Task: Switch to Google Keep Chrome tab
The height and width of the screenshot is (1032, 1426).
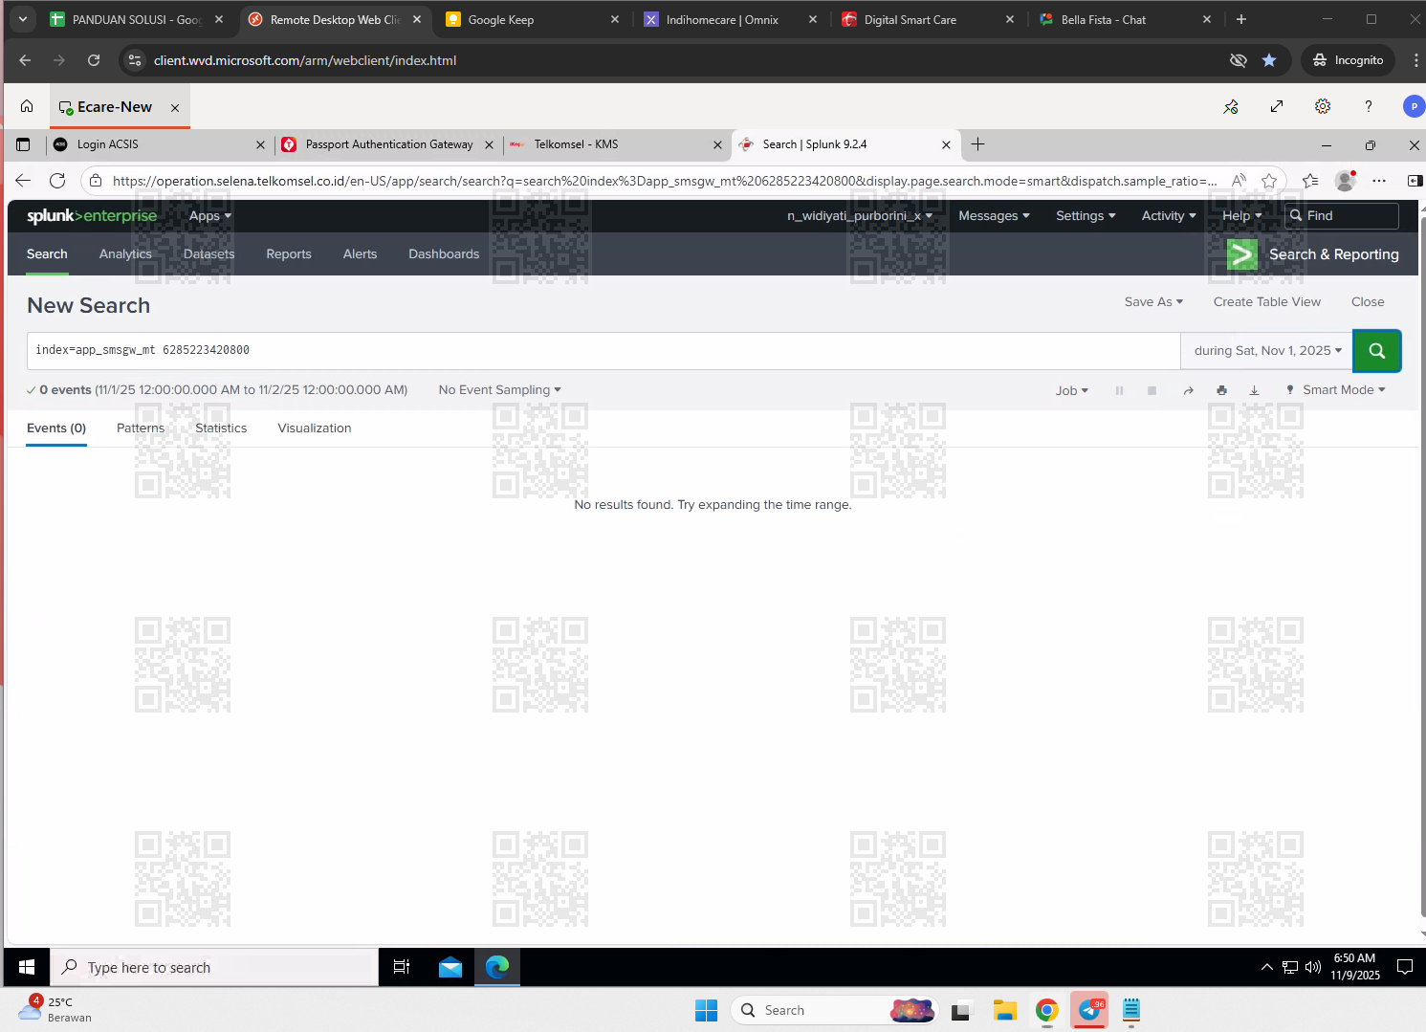Action: [532, 19]
